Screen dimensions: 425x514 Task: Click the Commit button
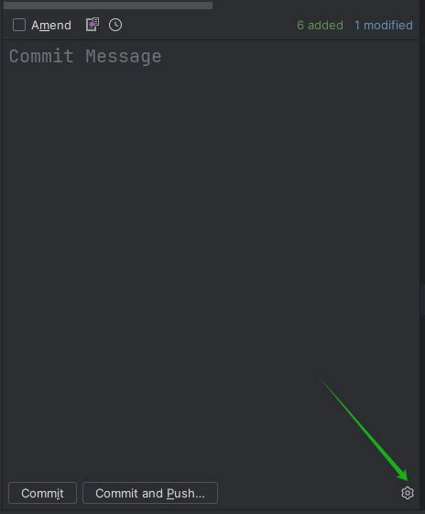43,493
